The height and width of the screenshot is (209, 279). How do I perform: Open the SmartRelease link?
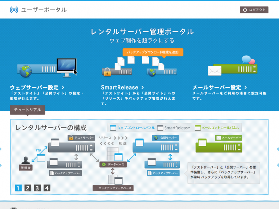pyautogui.click(x=122, y=87)
